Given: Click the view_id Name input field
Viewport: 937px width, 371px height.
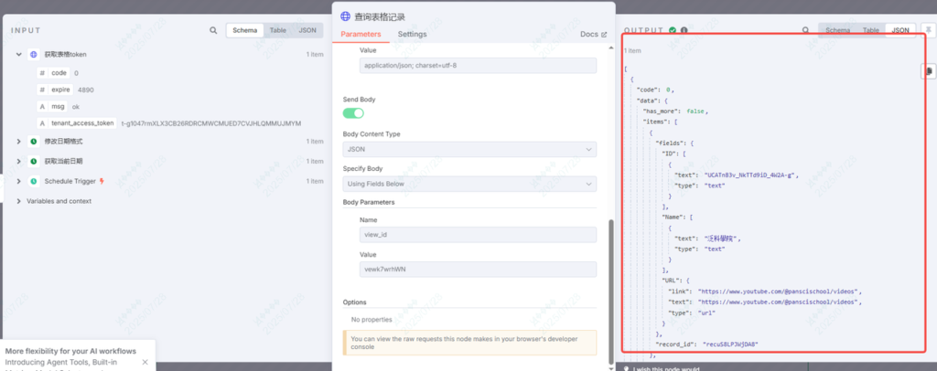Looking at the screenshot, I should point(469,235).
